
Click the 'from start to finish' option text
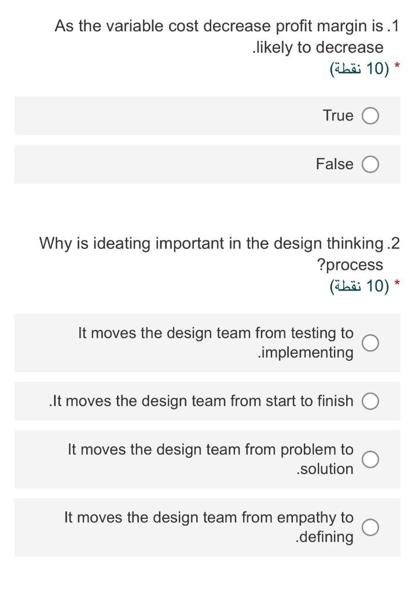pos(201,401)
